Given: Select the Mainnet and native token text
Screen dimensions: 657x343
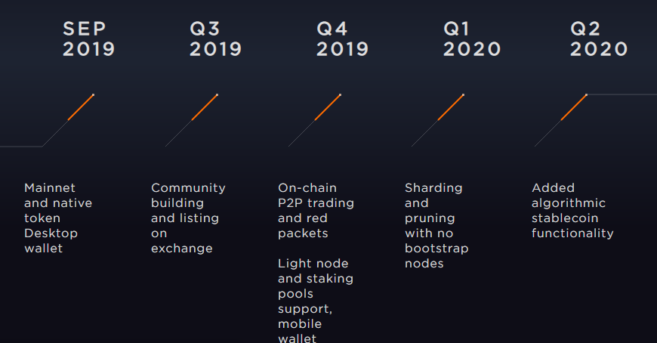Looking at the screenshot, I should [x=58, y=203].
